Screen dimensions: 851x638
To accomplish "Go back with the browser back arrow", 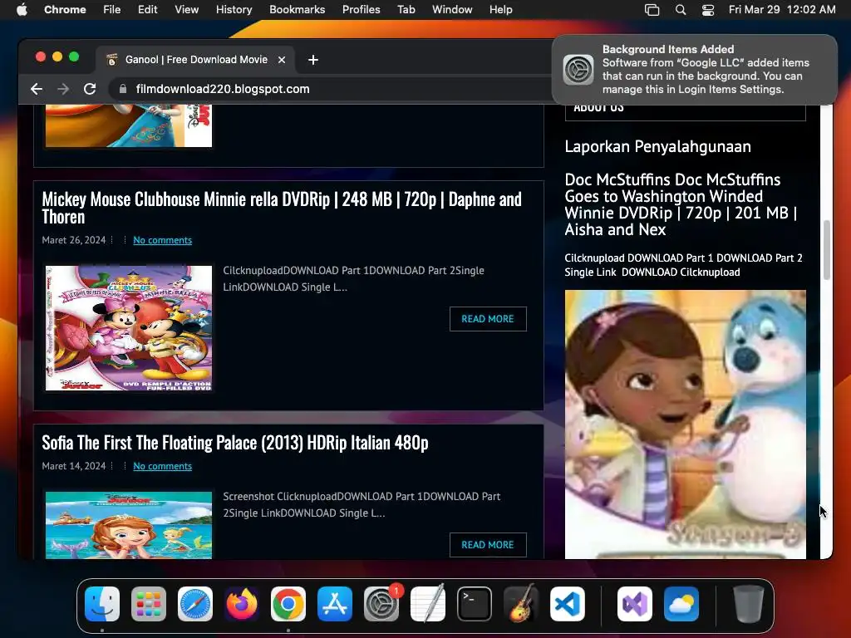I will click(37, 89).
